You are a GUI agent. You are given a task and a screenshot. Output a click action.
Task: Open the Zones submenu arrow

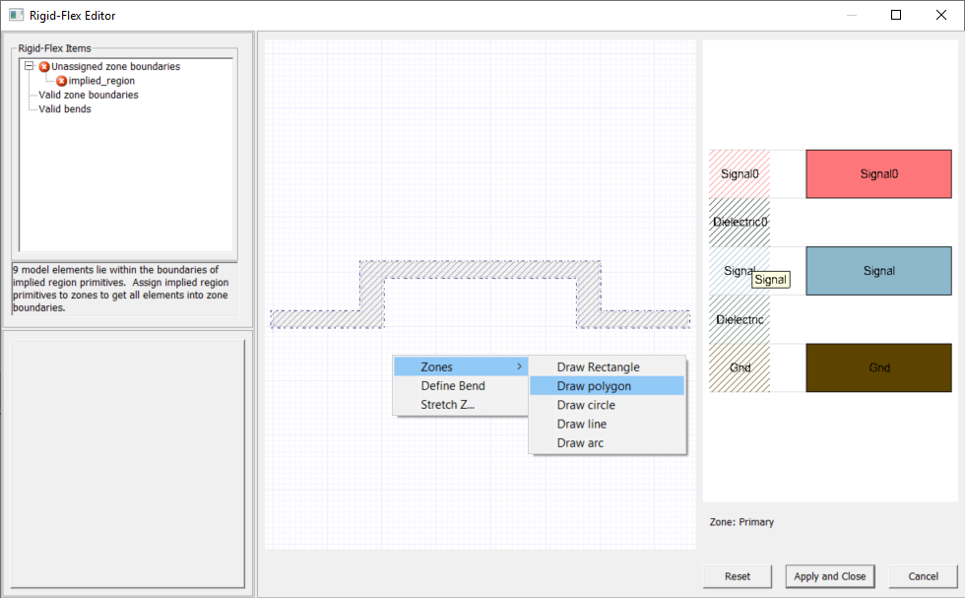(519, 367)
